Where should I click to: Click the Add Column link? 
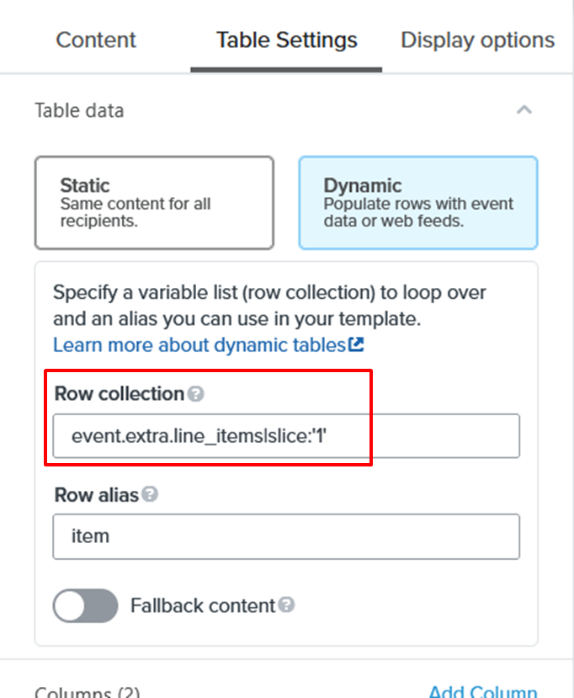click(x=482, y=691)
